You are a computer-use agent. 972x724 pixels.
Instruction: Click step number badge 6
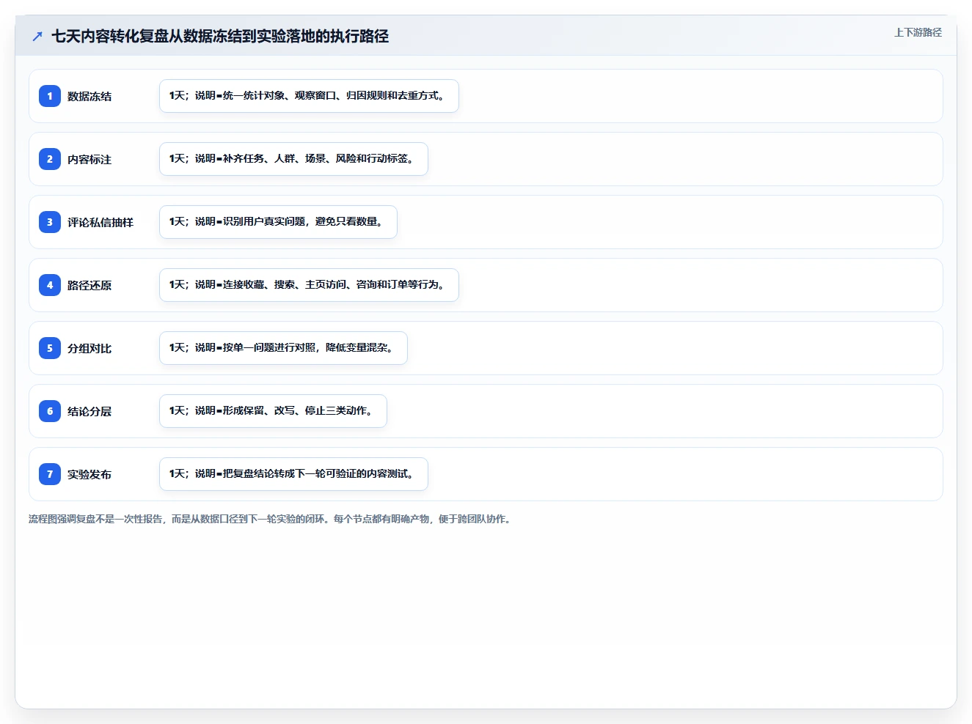tap(50, 411)
